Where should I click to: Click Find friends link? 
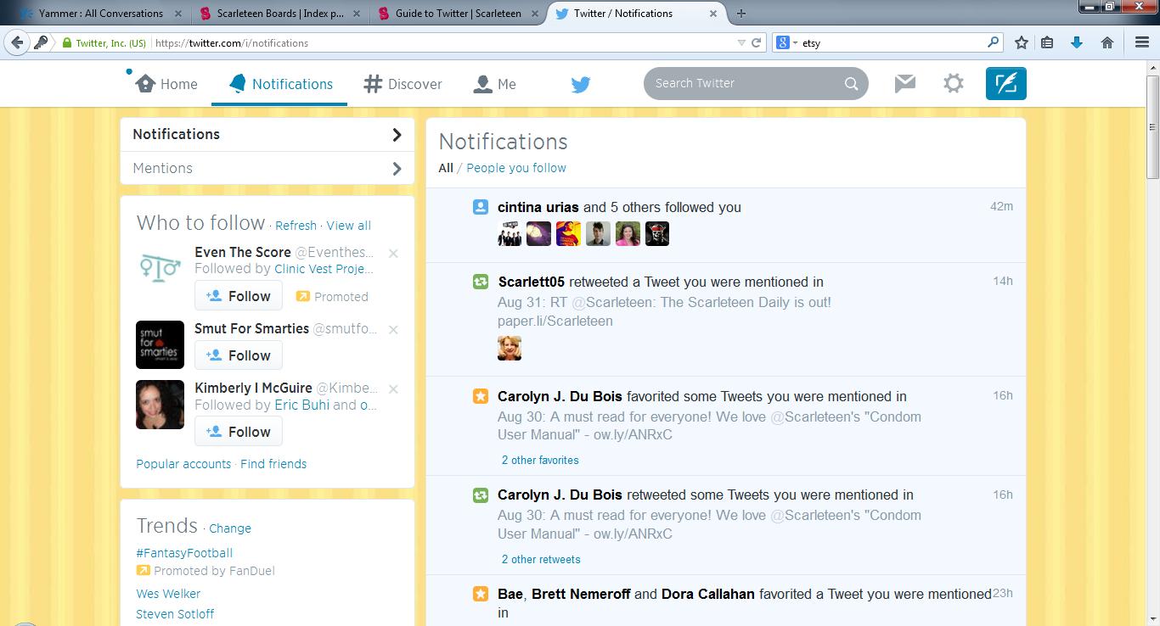273,464
